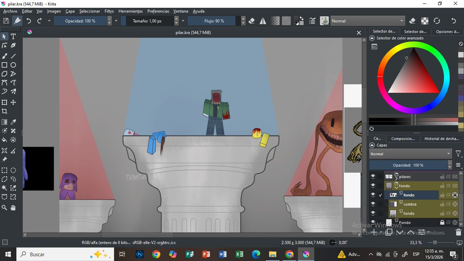This screenshot has height=261, width=464.
Task: Activate the Pan hand tool
Action: pos(13,208)
